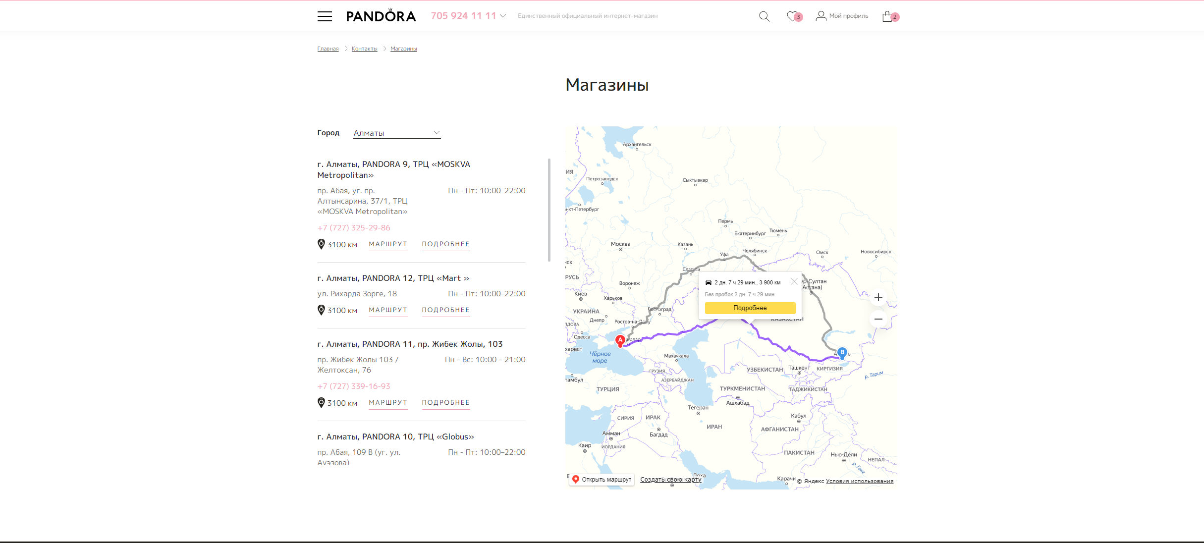Image resolution: width=1204 pixels, height=543 pixels.
Task: Open the search magnifier icon
Action: point(764,16)
